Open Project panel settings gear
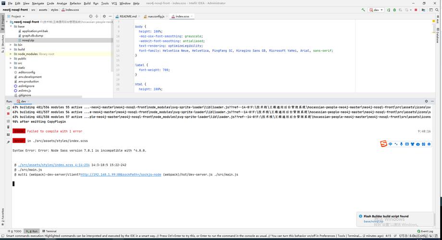 click(104, 16)
